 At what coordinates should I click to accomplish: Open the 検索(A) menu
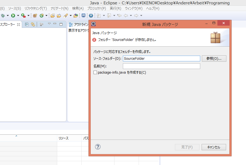point(78,8)
